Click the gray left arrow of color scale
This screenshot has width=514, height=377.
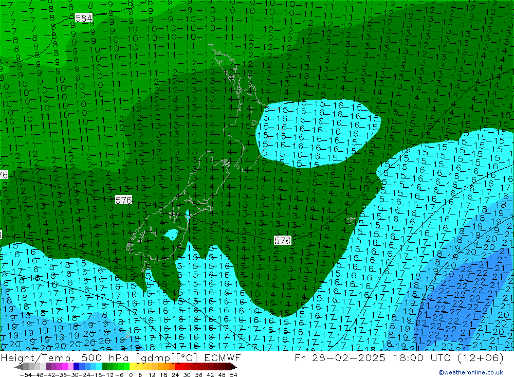pyautogui.click(x=19, y=367)
